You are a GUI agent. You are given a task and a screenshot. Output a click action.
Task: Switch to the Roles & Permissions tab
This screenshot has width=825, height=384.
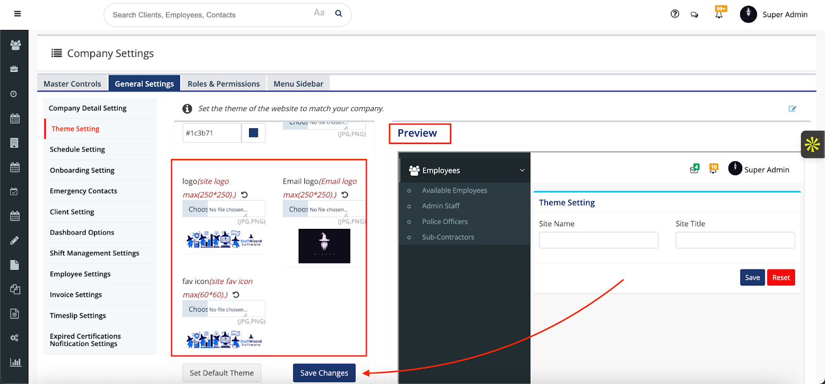(223, 84)
